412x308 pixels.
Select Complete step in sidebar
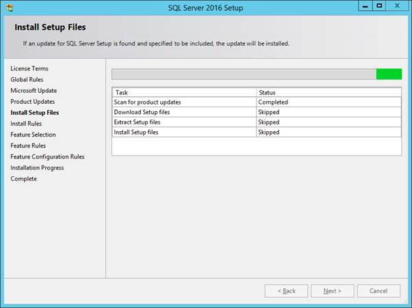point(24,179)
